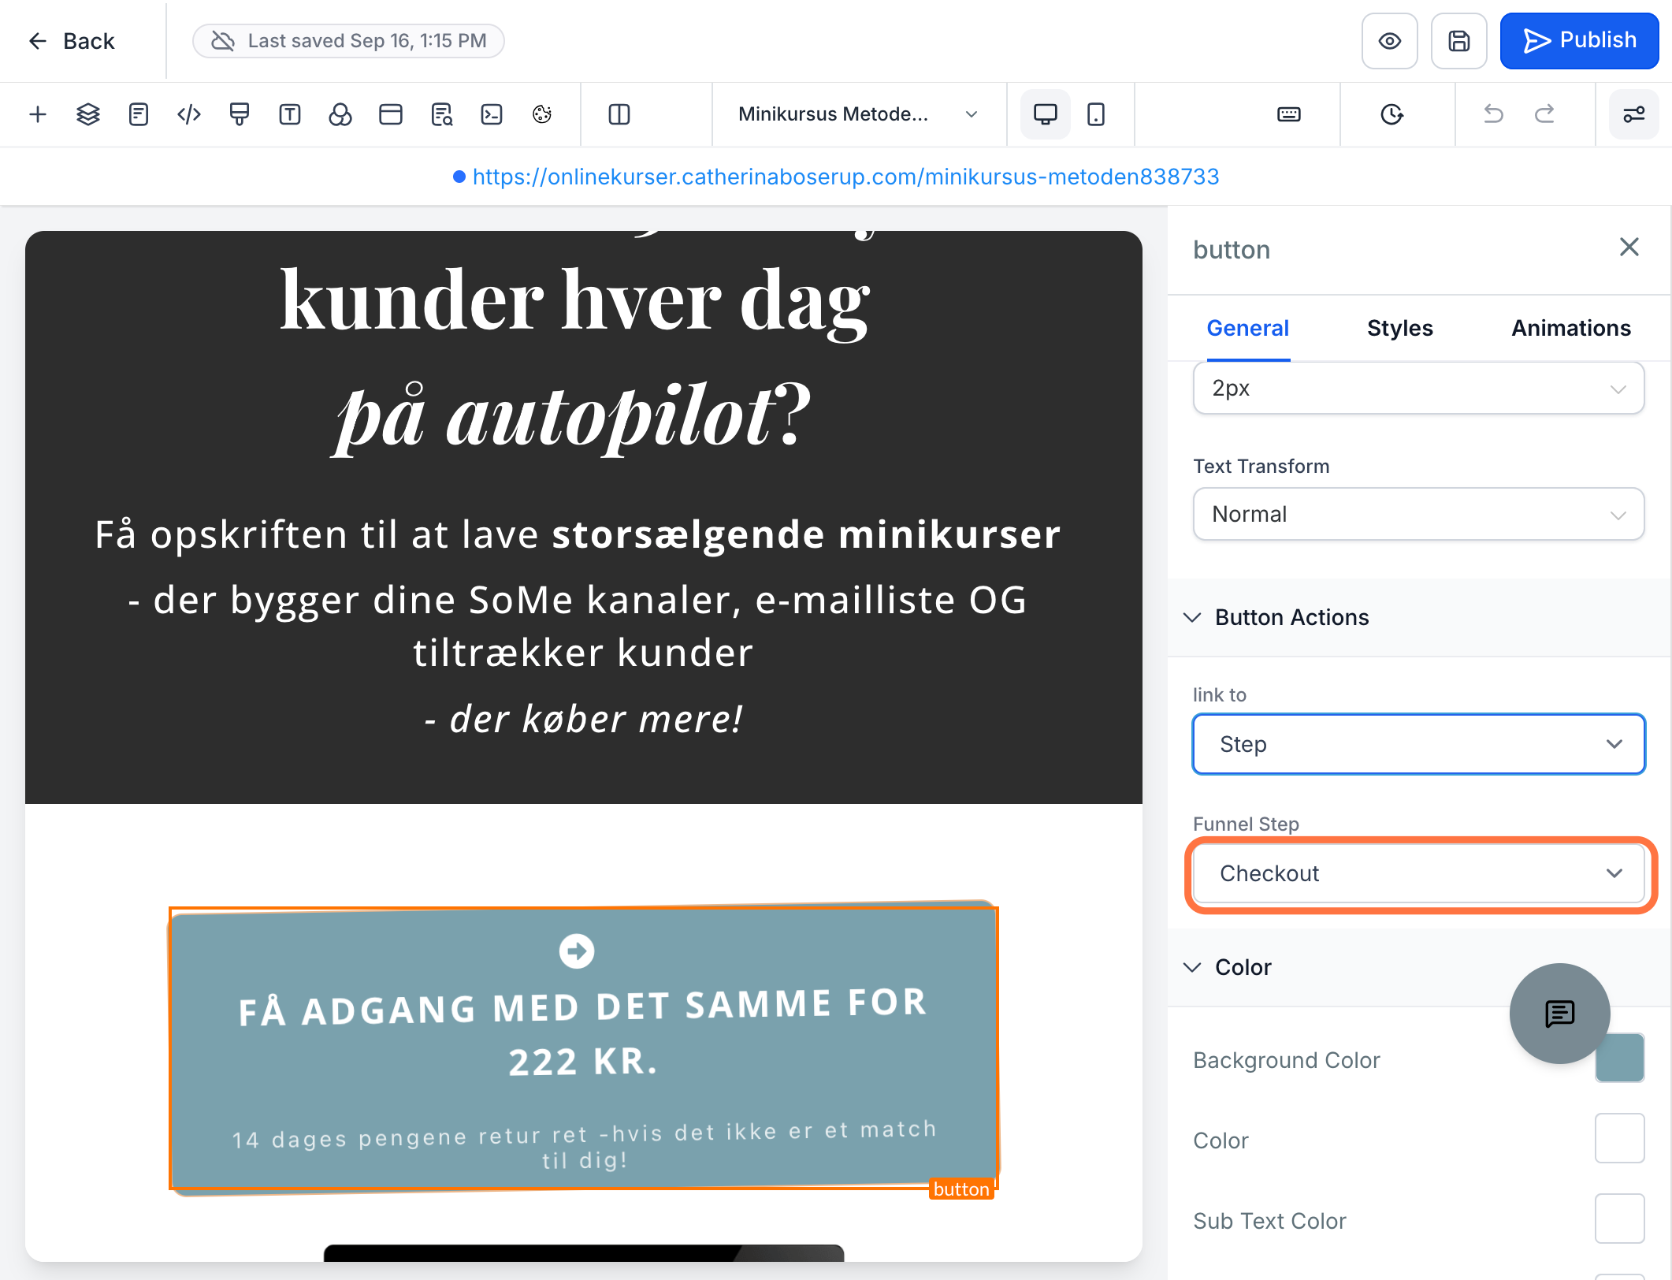Open the Minikursus Metode page dropdown
The image size is (1672, 1280).
click(858, 115)
